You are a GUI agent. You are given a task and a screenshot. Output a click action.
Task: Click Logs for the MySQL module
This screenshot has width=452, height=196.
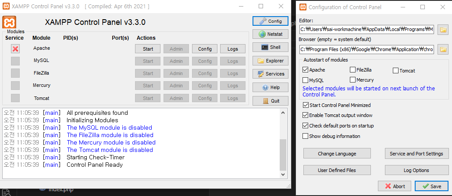(233, 61)
